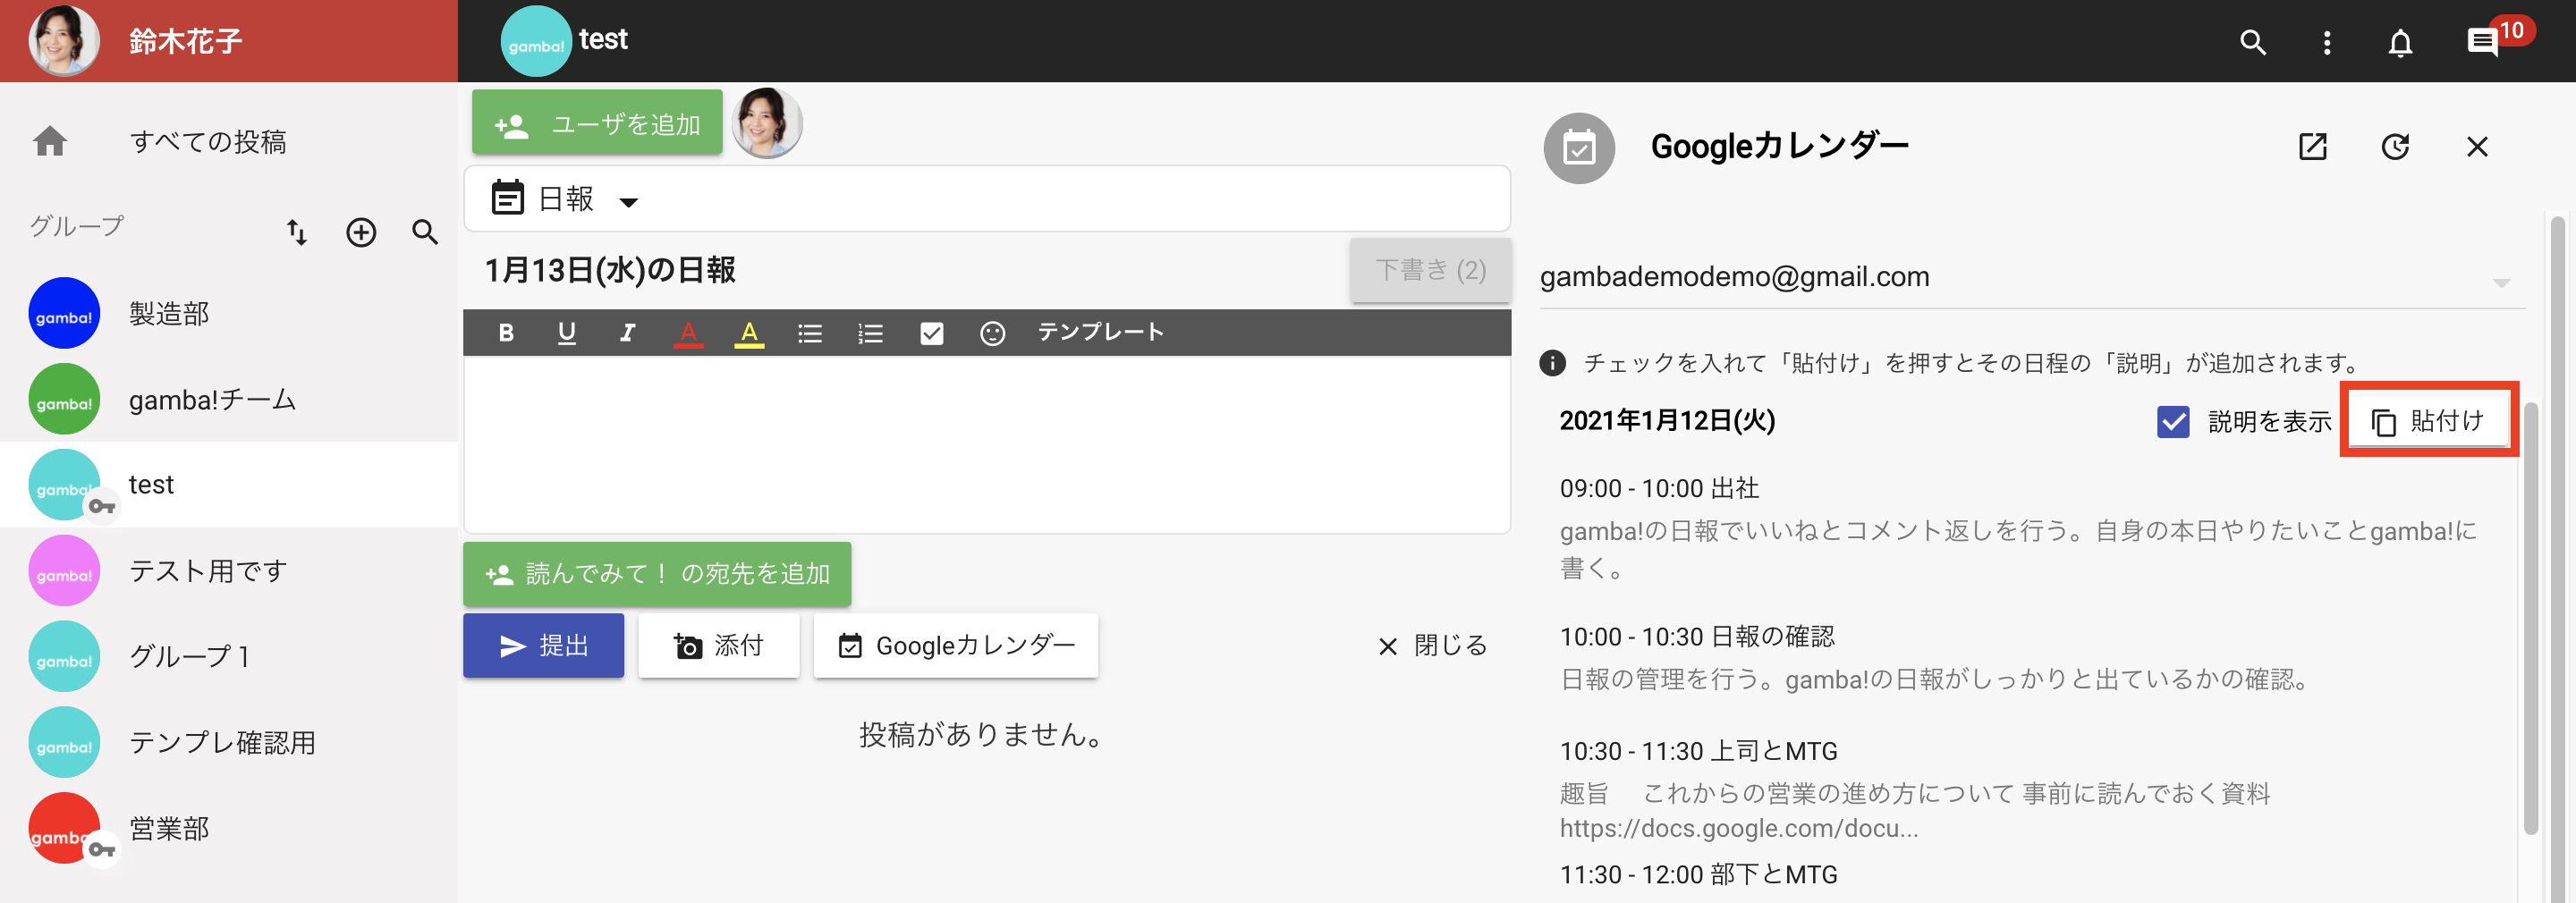Click the 貼付け button
Screen dimensions: 2576x903
click(x=2428, y=421)
